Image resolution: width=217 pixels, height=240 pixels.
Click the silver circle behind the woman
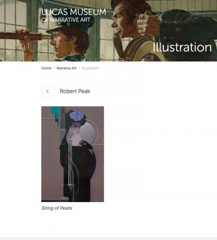coord(88,134)
